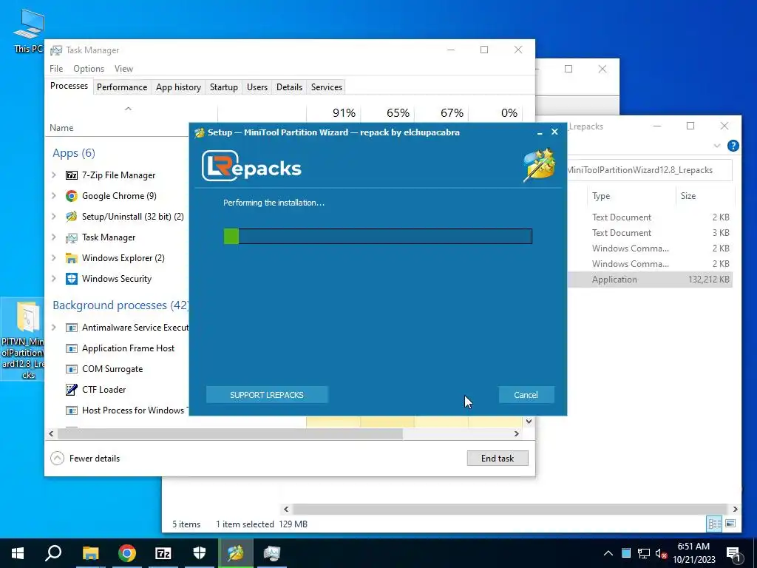Click the COM Surrogate process icon

pos(72,369)
